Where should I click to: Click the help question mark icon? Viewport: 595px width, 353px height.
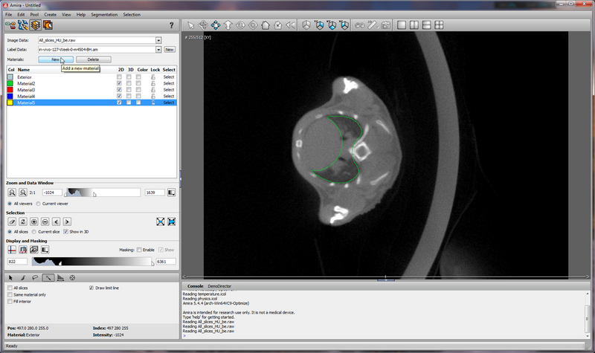pos(172,25)
